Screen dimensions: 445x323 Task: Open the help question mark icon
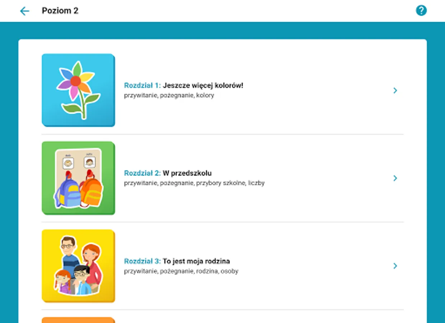tap(421, 10)
